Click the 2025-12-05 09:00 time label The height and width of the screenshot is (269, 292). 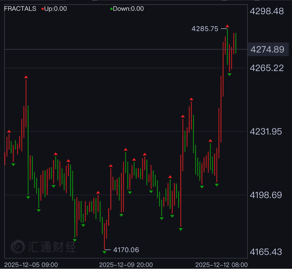pyautogui.click(x=31, y=265)
